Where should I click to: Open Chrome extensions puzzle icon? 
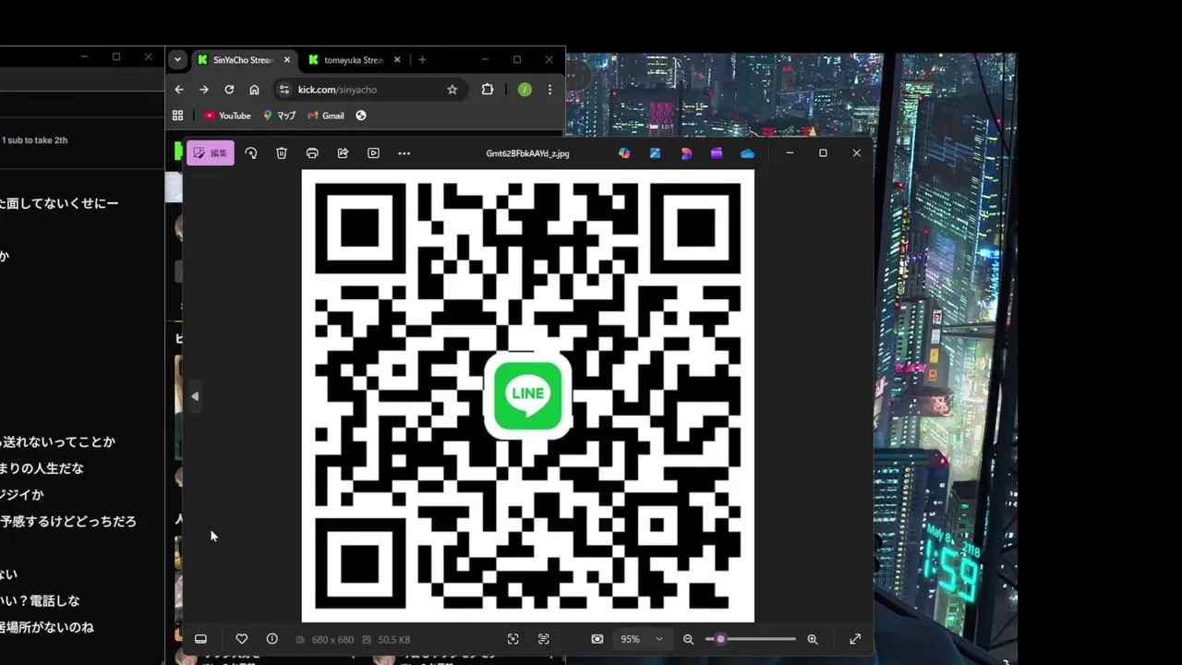[488, 90]
